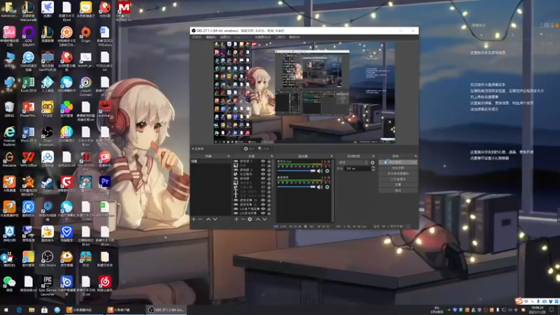This screenshot has width=560, height=315.
Task: Open the Word 2016 desktop icon
Action: point(28,134)
